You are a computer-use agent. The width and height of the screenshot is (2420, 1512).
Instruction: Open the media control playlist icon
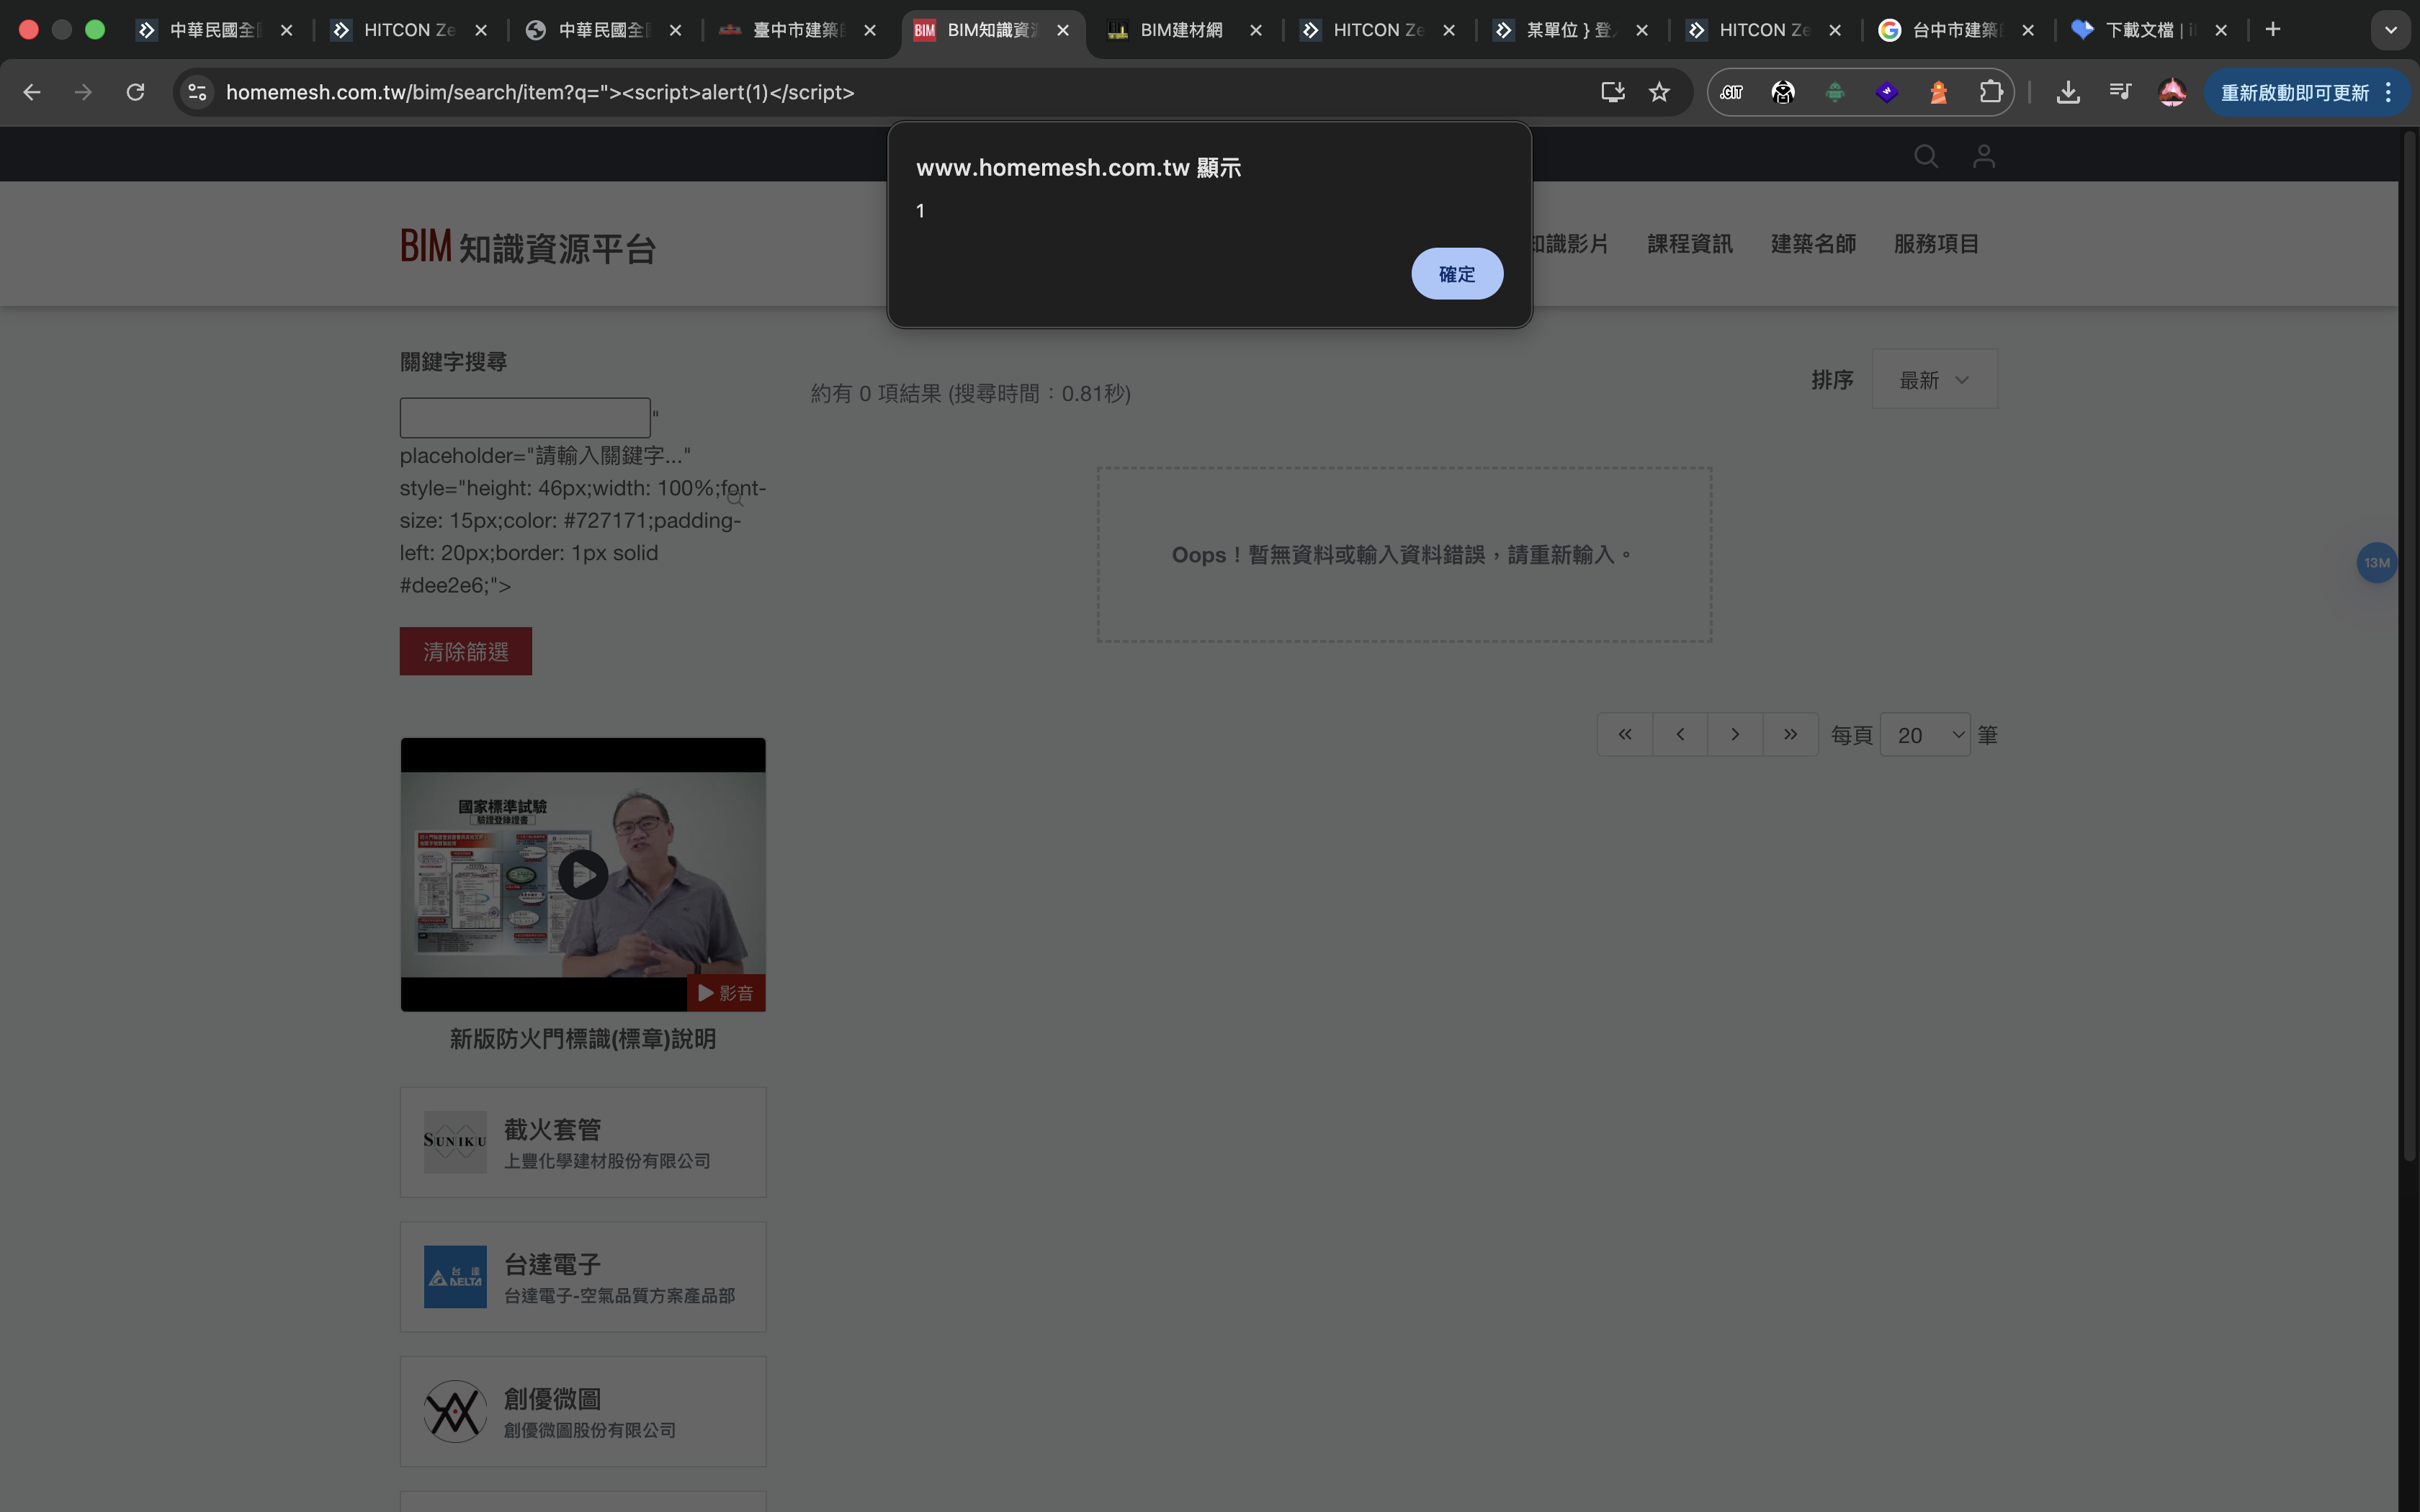point(2120,92)
